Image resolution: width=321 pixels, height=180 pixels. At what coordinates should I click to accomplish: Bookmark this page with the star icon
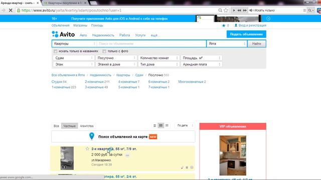coord(226,10)
